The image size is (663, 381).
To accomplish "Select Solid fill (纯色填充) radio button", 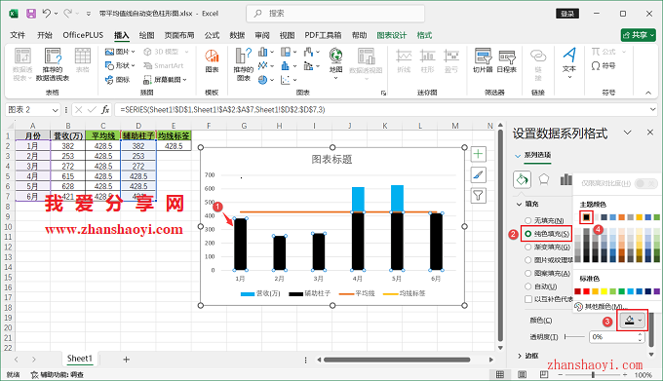I will click(x=527, y=234).
